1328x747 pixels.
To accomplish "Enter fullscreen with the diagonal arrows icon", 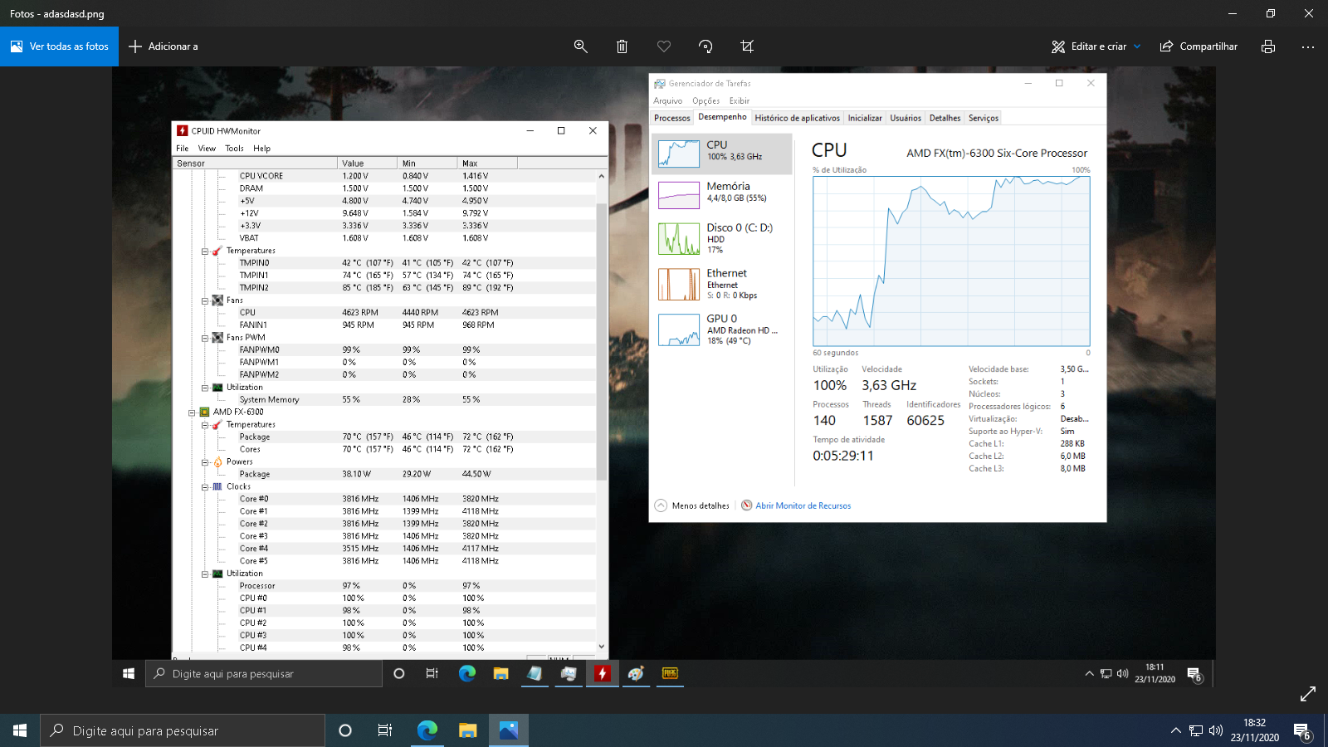I will coord(1308,693).
